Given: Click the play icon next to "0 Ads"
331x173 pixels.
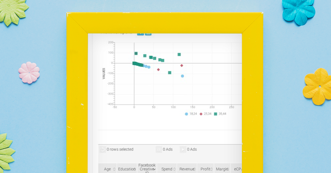Looking at the screenshot, I should [183, 149].
